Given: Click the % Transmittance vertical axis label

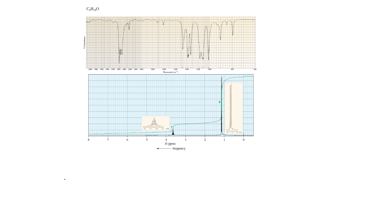Looking at the screenshot, I should tap(84, 43).
